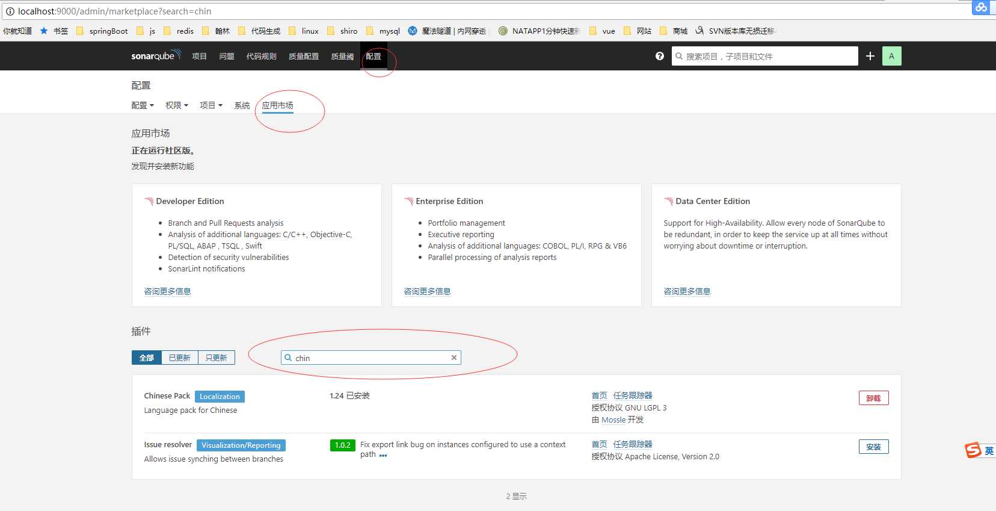
Task: Click the Sogou input method icon
Action: pyautogui.click(x=973, y=450)
